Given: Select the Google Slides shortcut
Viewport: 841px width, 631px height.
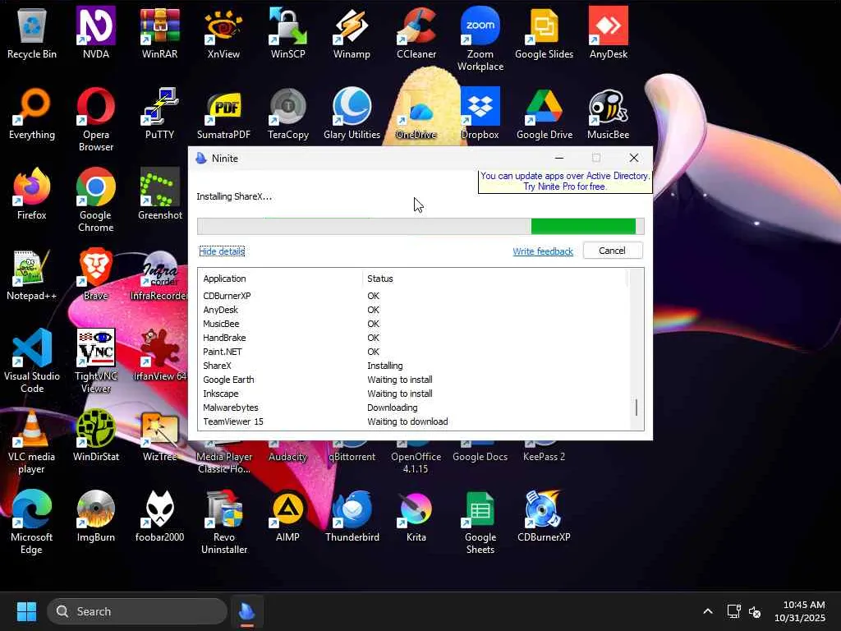Looking at the screenshot, I should click(x=544, y=33).
